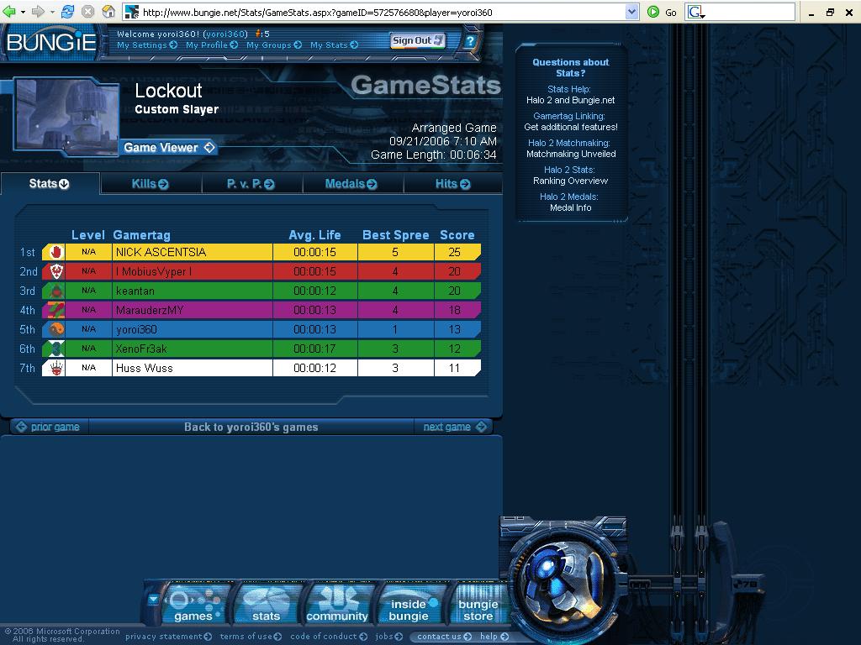Collapse the bottom navigation bar arrow
This screenshot has height=645, width=861.
point(154,600)
